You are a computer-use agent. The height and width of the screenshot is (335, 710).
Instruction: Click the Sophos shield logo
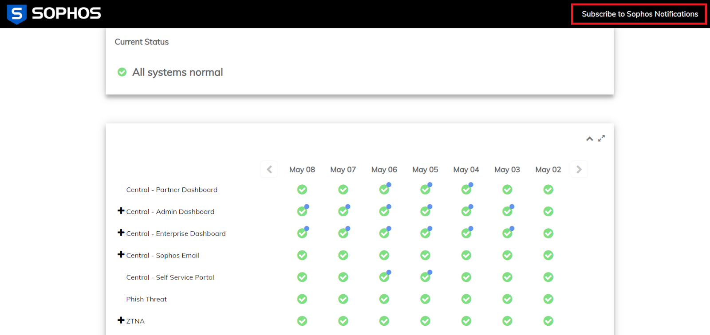click(x=17, y=14)
